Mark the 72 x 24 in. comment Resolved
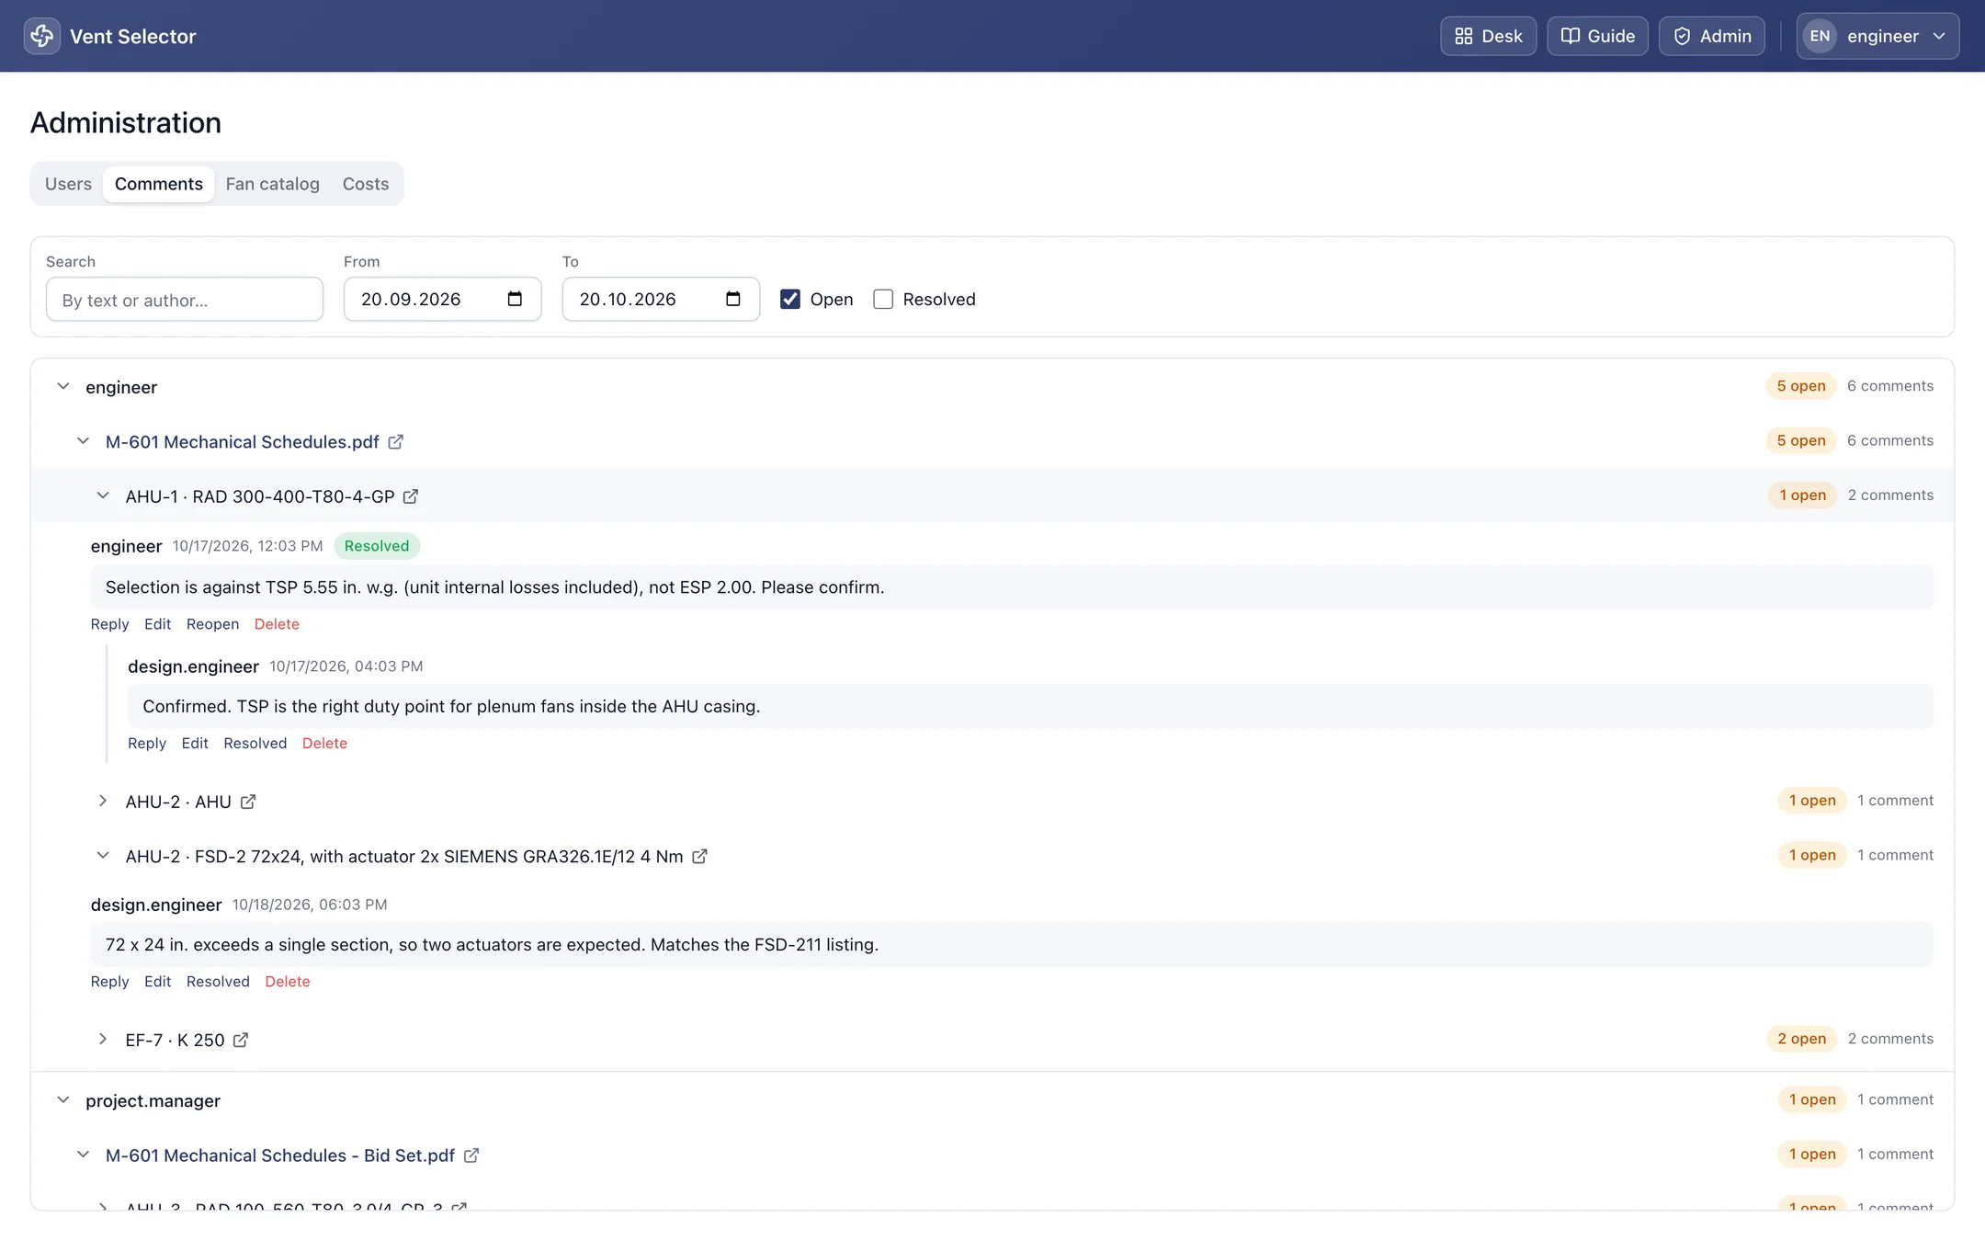 218,982
